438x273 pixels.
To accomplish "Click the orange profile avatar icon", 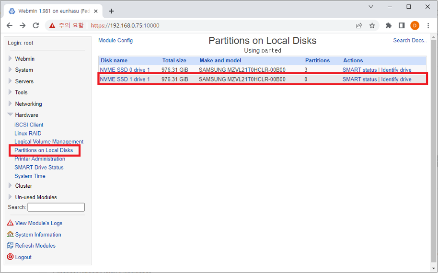I will [415, 26].
